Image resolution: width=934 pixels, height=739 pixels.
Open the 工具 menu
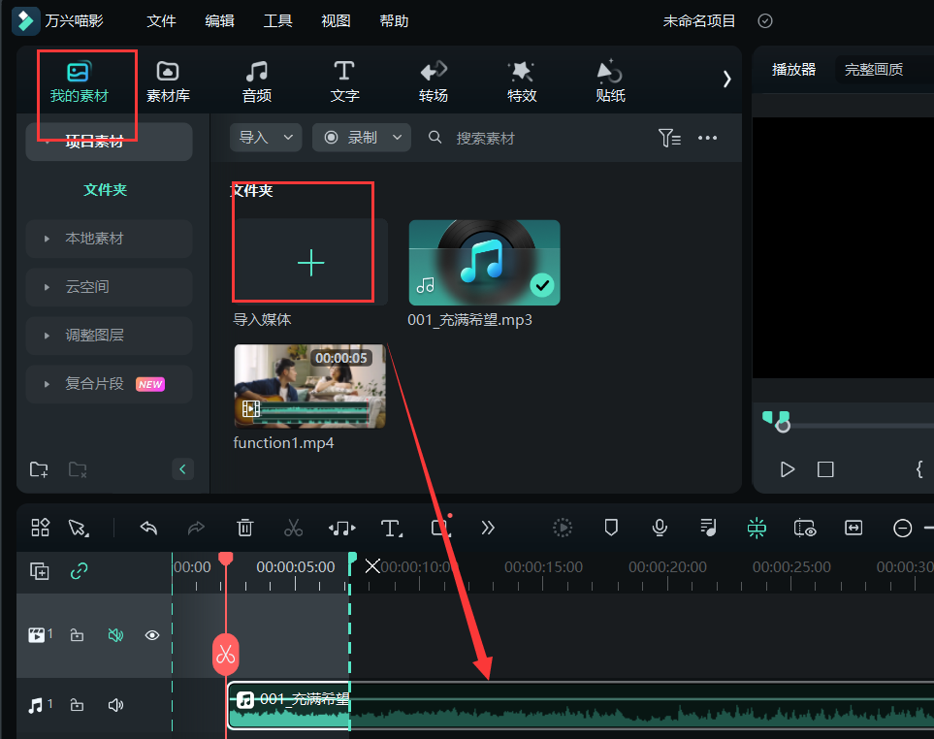[277, 19]
